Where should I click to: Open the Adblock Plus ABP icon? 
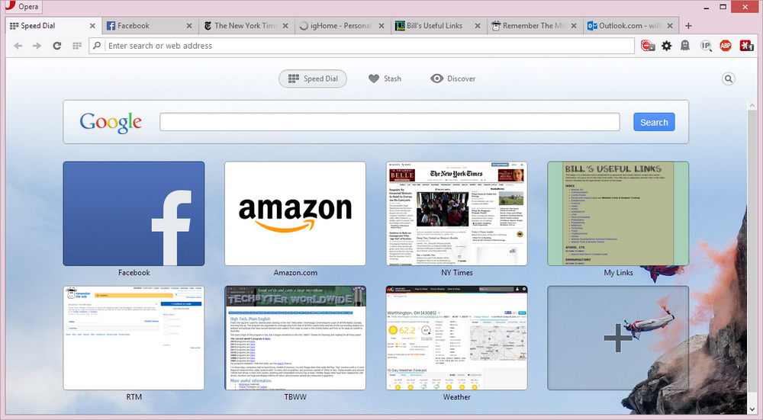pyautogui.click(x=726, y=46)
